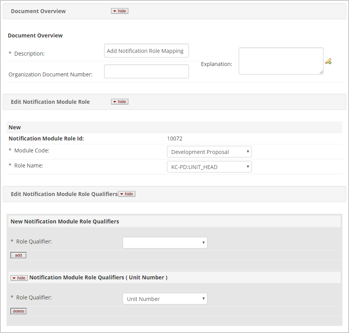Image resolution: width=349 pixels, height=333 pixels.
Task: Open the blank Role Qualifier dropdown
Action: 165,242
